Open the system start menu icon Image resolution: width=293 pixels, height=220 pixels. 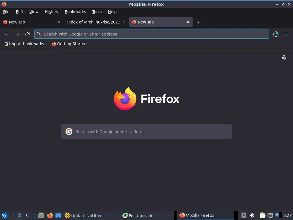pyautogui.click(x=5, y=215)
